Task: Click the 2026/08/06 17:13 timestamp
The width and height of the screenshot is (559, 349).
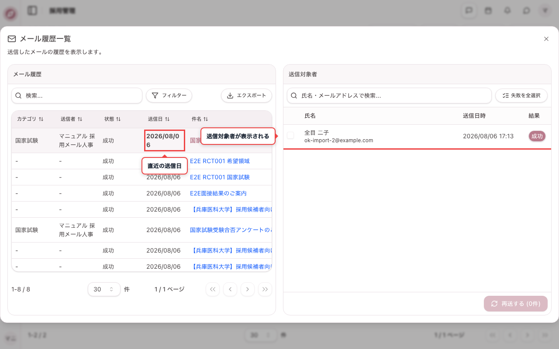Action: pos(488,136)
